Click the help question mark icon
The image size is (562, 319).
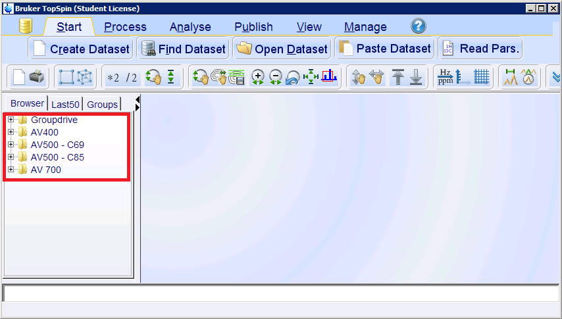click(419, 26)
